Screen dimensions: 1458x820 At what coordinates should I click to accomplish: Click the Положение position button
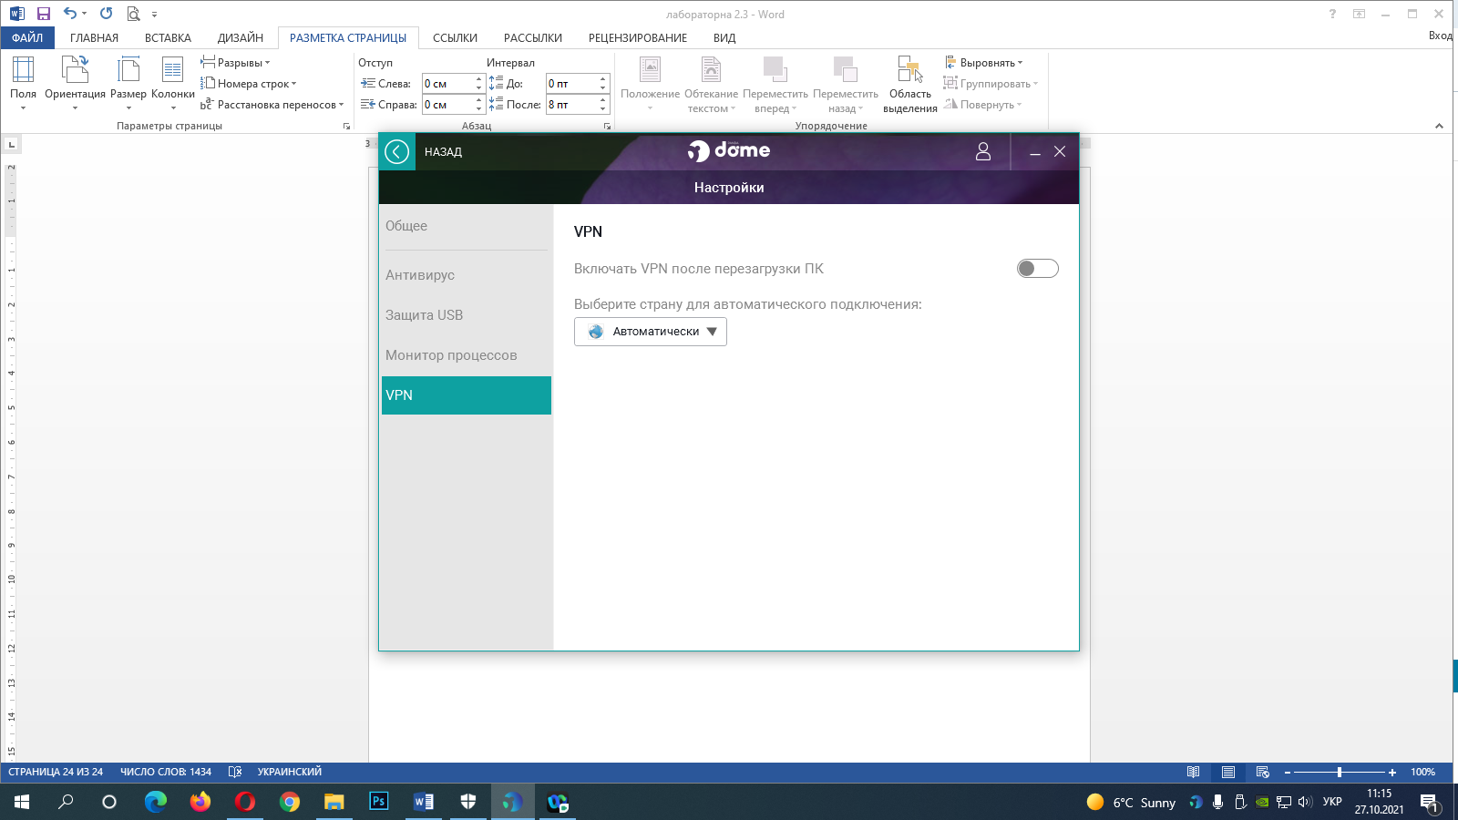point(651,83)
